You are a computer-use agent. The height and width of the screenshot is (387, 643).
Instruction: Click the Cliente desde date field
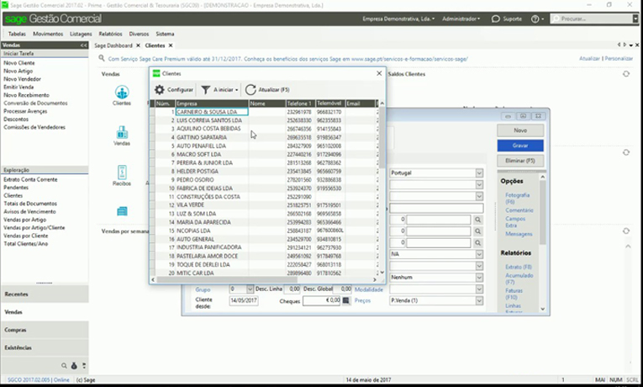[x=244, y=301]
